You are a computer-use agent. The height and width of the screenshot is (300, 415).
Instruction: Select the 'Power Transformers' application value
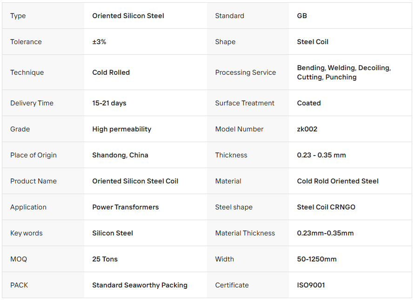click(125, 207)
